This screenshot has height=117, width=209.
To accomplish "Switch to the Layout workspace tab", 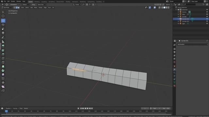I will [30, 2].
